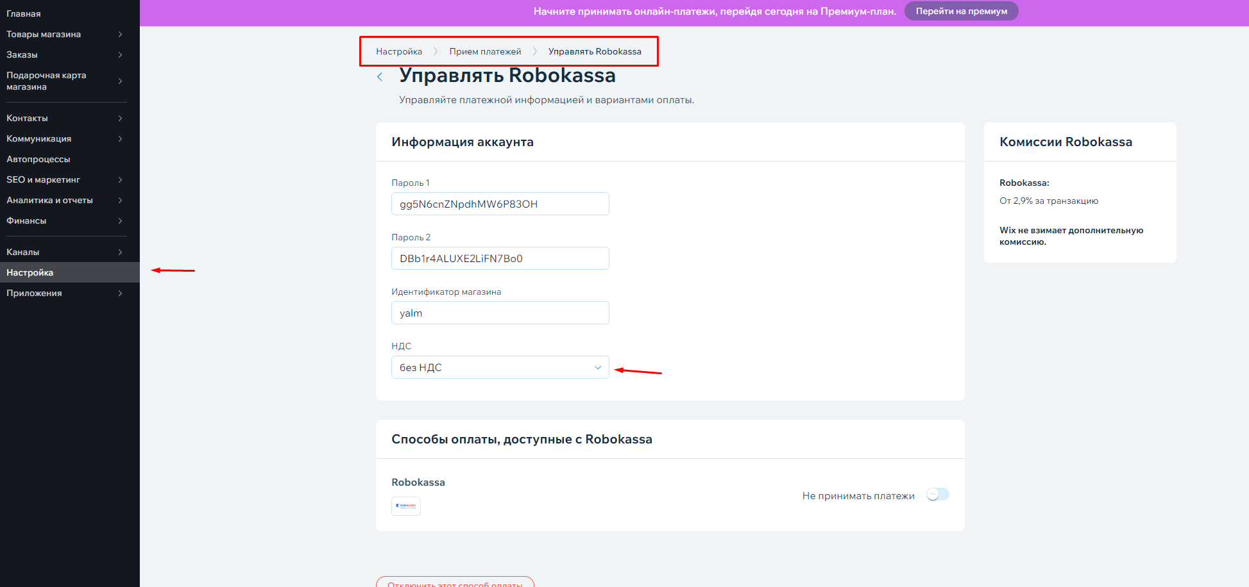Click Управлять Robokassa breadcrumb
Screen dimensions: 1249x587
pos(595,51)
